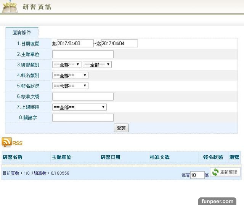Screen dimensions: 244x205
Task: Click the 核准文號 input field
Action: click(83, 96)
